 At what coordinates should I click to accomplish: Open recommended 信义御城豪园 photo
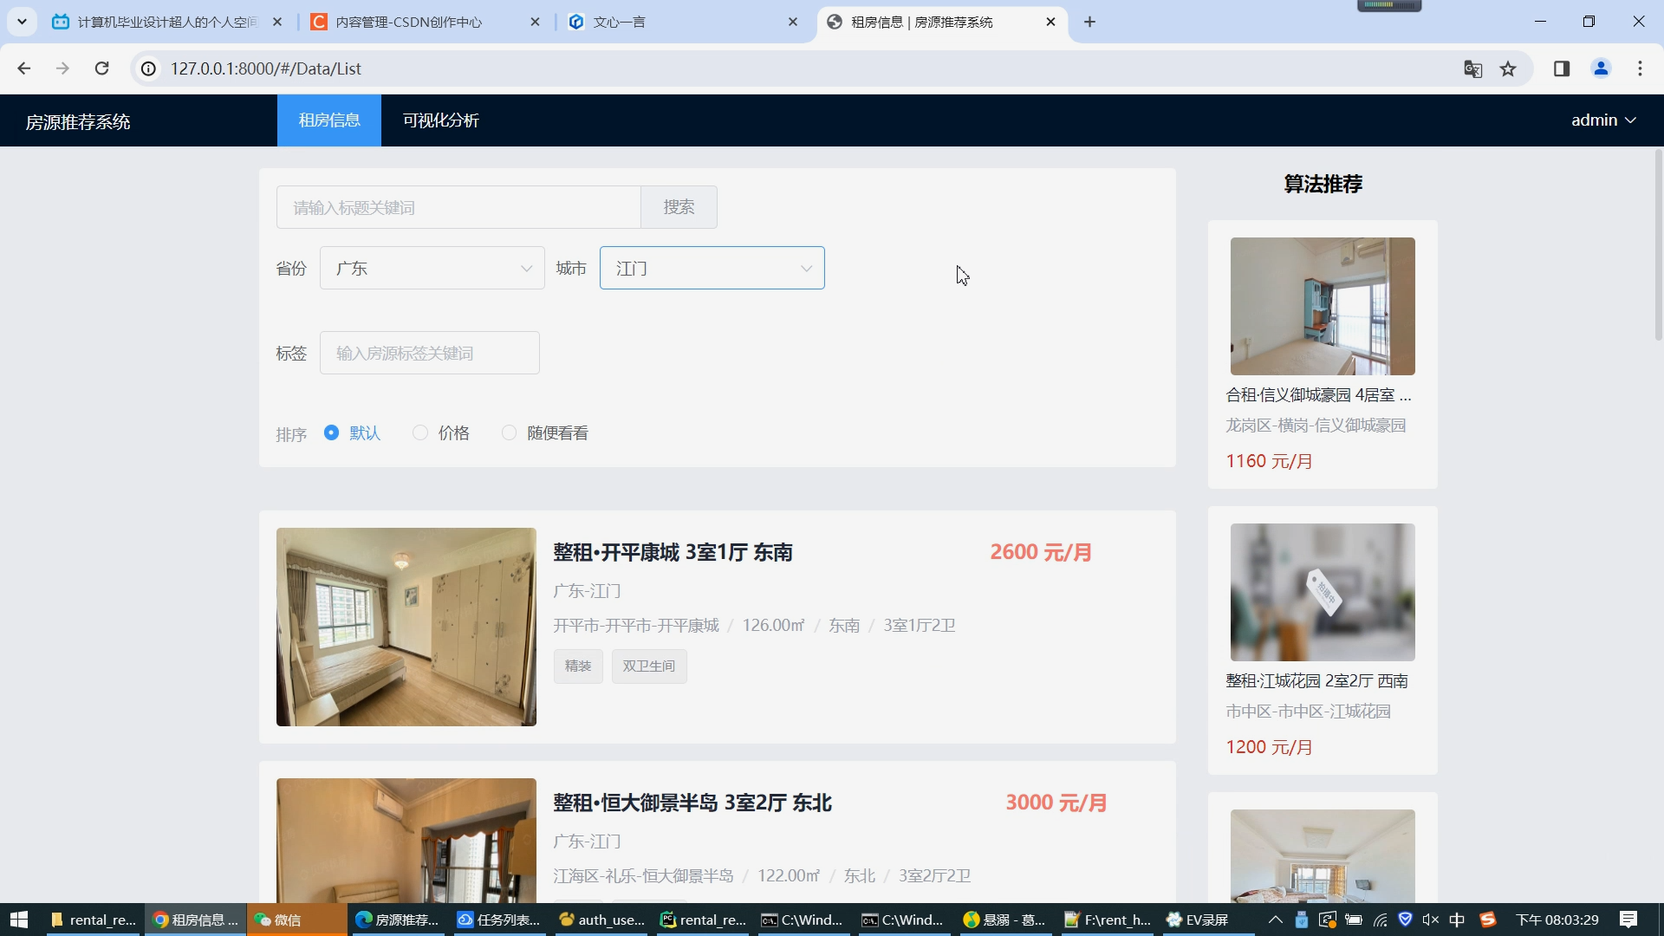coord(1323,306)
